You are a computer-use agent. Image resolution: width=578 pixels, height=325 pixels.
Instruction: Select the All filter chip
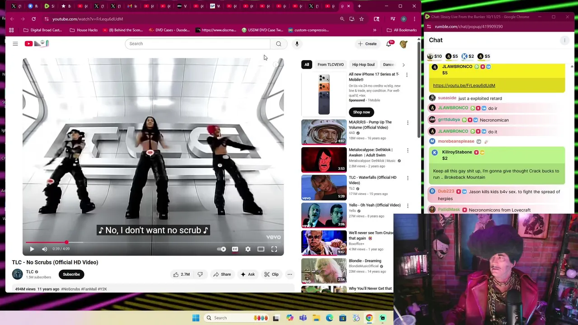(x=307, y=65)
